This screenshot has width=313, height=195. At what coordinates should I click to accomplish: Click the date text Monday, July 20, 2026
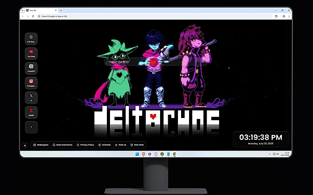click(x=261, y=143)
